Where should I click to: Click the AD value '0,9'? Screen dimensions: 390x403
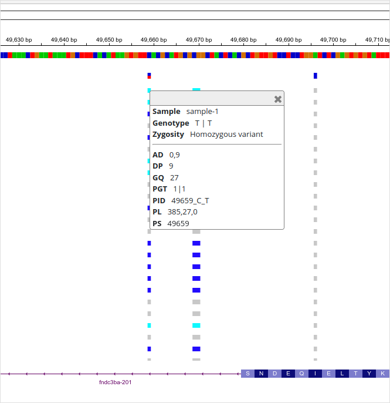[174, 155]
